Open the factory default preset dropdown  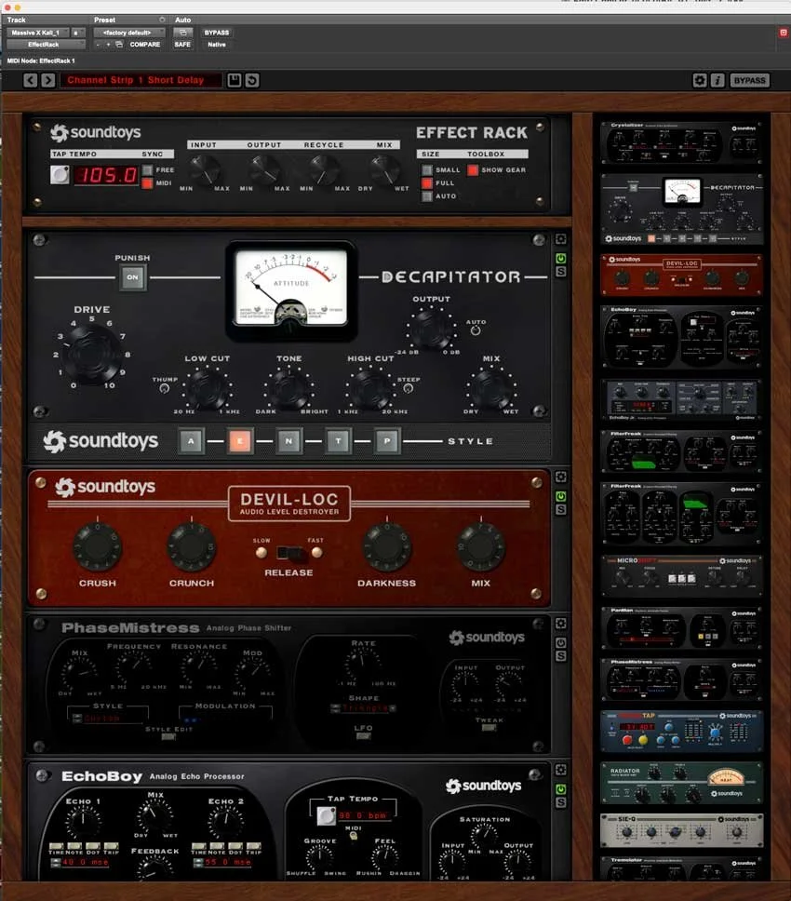tap(129, 33)
